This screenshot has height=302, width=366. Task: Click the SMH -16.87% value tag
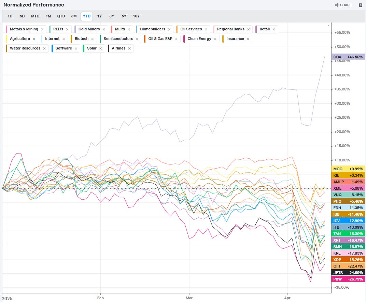348,247
